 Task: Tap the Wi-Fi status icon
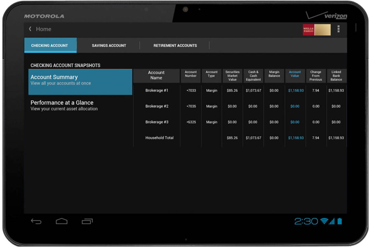pos(324,221)
